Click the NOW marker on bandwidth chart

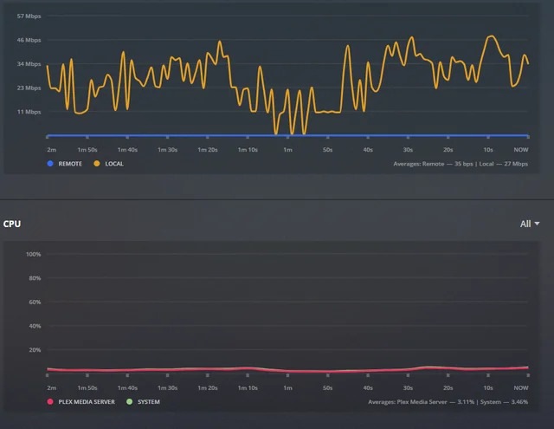521,149
